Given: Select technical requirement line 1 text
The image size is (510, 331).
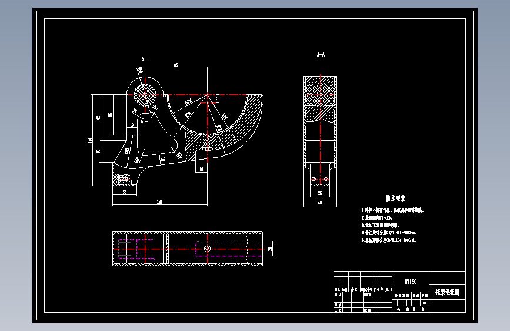Looking at the screenshot, I should [x=392, y=210].
